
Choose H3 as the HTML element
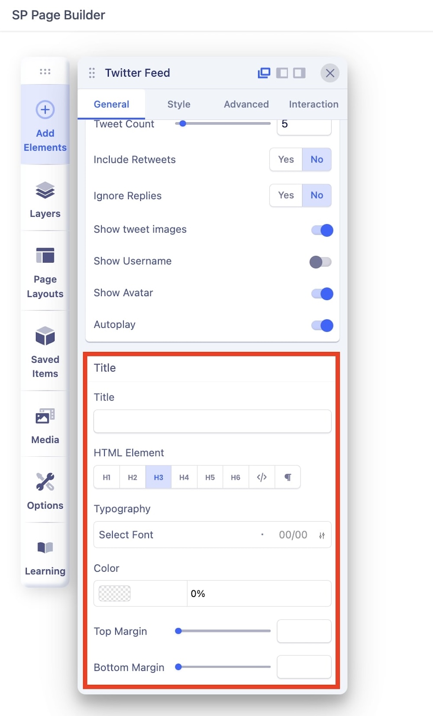coord(158,477)
